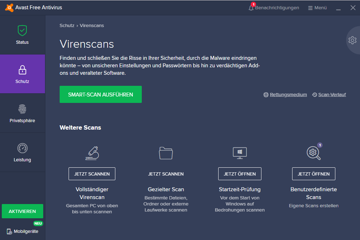The width and height of the screenshot is (360, 240).
Task: Open Startzeit-Prüfung with Jetzt Öffnen
Action: (x=240, y=174)
